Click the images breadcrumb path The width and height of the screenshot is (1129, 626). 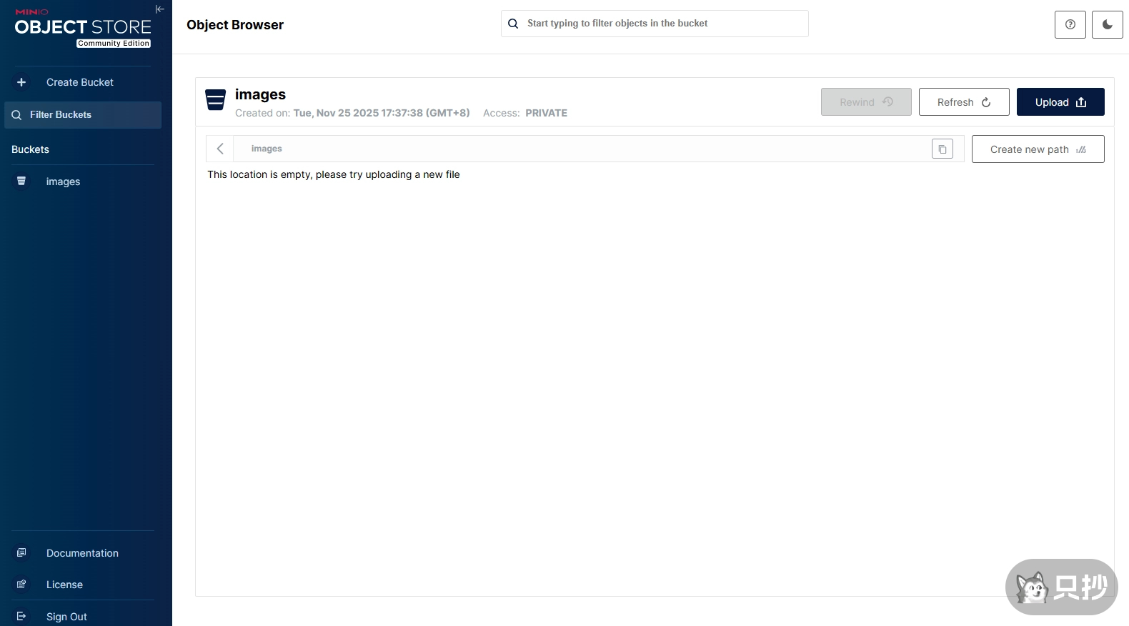(x=267, y=149)
